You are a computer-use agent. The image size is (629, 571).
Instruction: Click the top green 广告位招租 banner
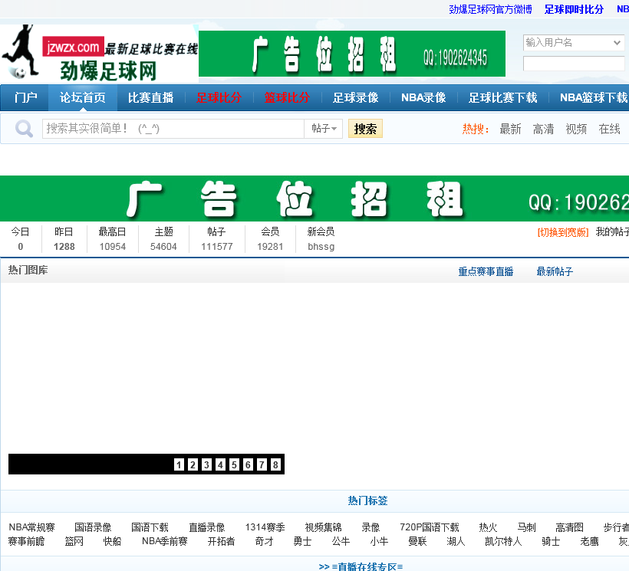click(352, 54)
